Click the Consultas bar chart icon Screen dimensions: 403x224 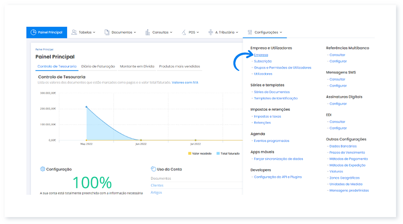click(147, 32)
